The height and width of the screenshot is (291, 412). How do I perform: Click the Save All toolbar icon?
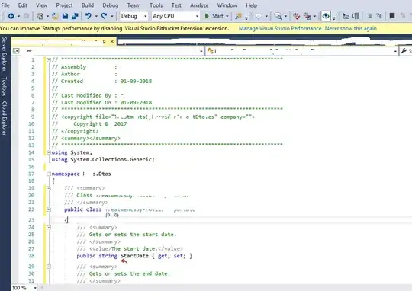75,16
